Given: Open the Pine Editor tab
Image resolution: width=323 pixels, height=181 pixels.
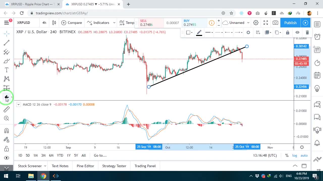Looking at the screenshot, I should click(x=85, y=166).
